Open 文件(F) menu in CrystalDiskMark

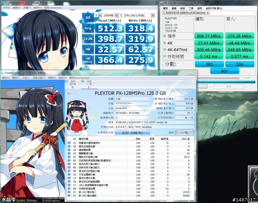(x=6, y=8)
